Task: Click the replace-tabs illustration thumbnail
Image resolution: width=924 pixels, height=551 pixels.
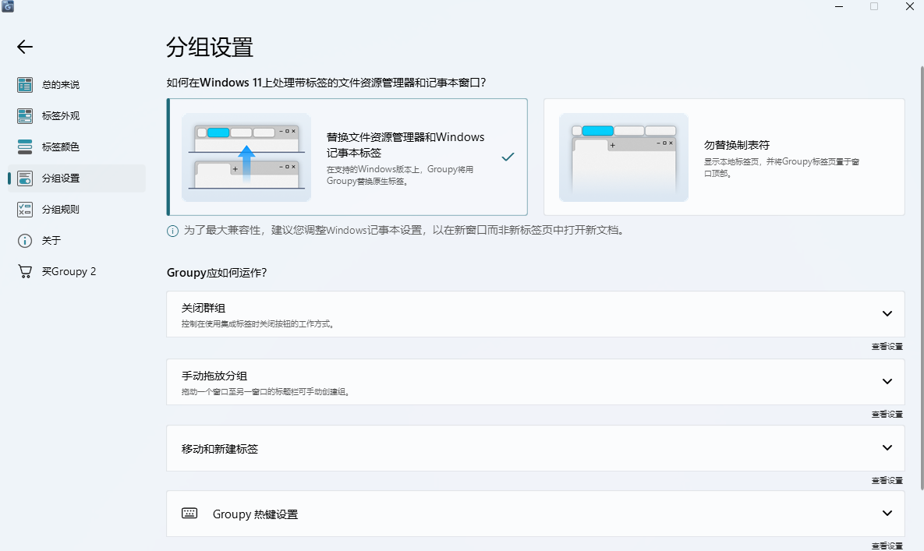Action: coord(246,157)
